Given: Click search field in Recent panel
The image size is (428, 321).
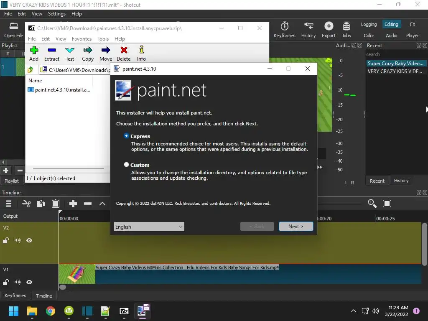Looking at the screenshot, I should point(396,54).
